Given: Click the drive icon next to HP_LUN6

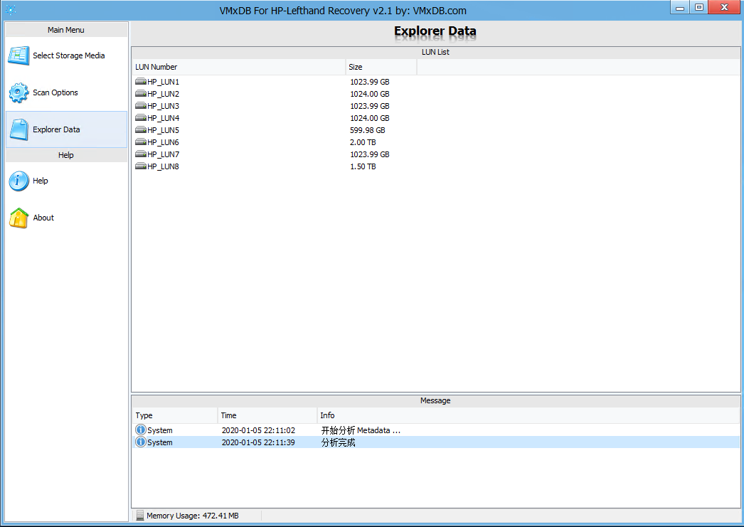Looking at the screenshot, I should tap(140, 142).
